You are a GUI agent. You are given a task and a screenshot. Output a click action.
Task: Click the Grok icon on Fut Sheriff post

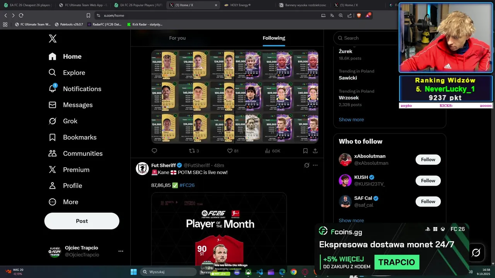pyautogui.click(x=307, y=165)
